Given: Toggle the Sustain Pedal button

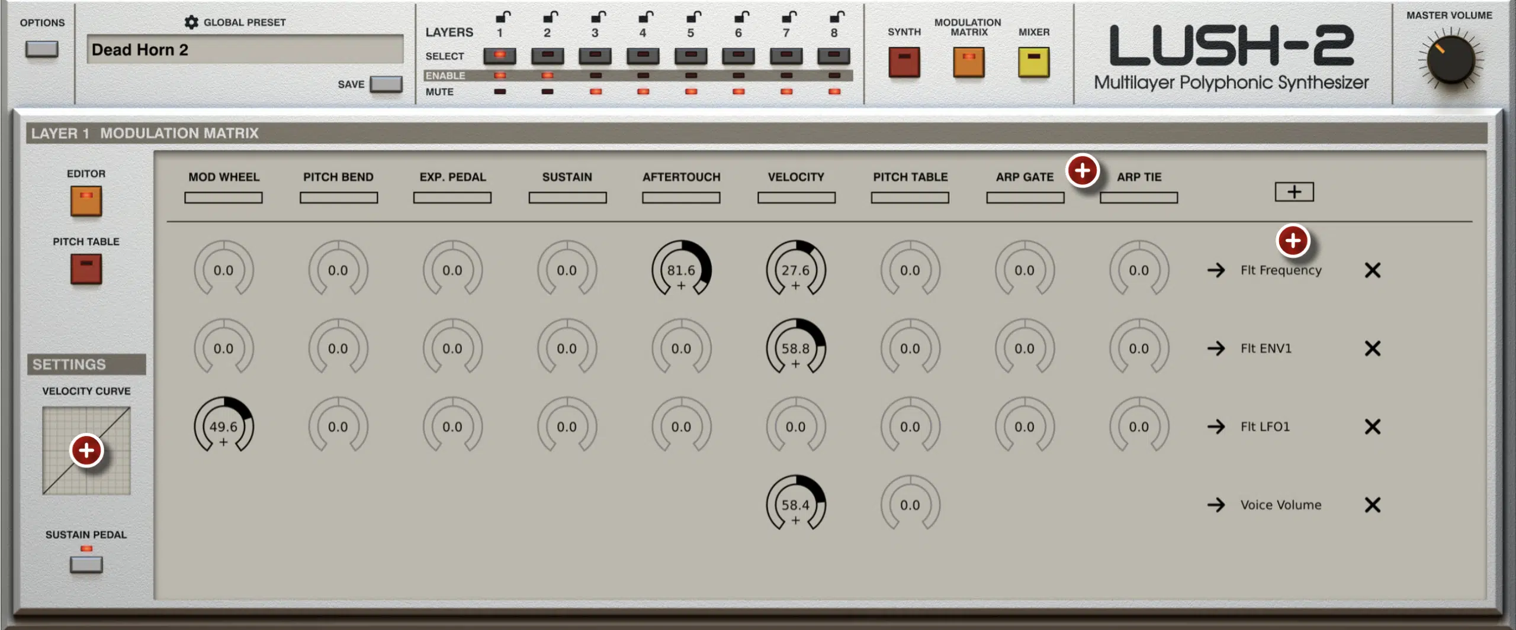Looking at the screenshot, I should tap(86, 564).
